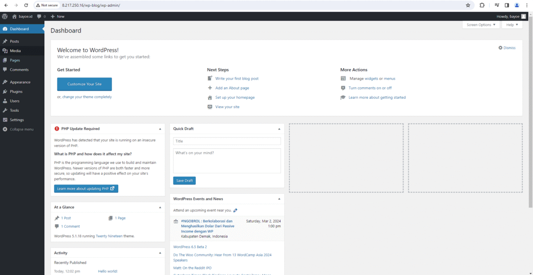Open comments bubble icon in admin bar

(x=40, y=17)
